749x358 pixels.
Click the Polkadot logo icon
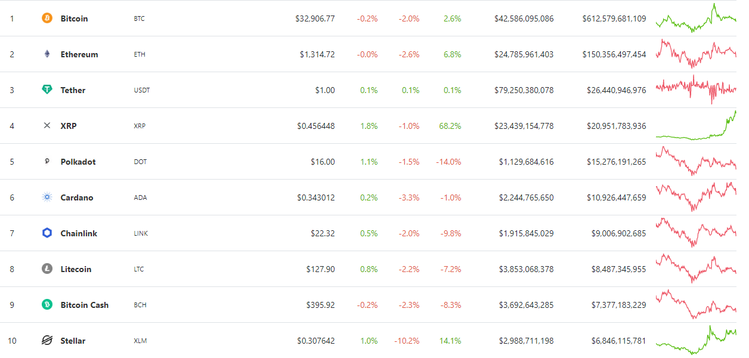coord(47,162)
